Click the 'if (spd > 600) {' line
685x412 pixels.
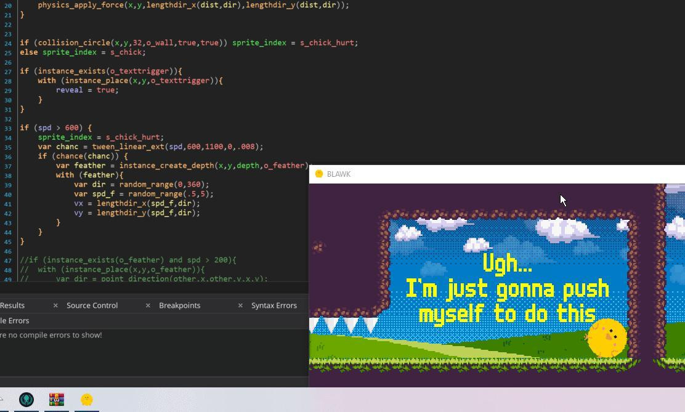point(56,127)
